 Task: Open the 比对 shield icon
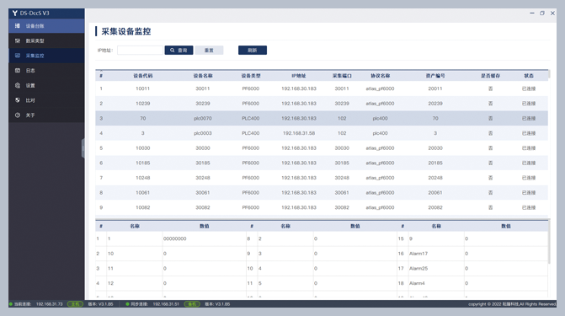click(x=18, y=100)
